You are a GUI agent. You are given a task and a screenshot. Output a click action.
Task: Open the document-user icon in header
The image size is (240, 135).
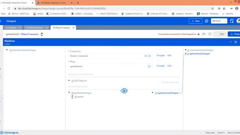[x=232, y=21]
